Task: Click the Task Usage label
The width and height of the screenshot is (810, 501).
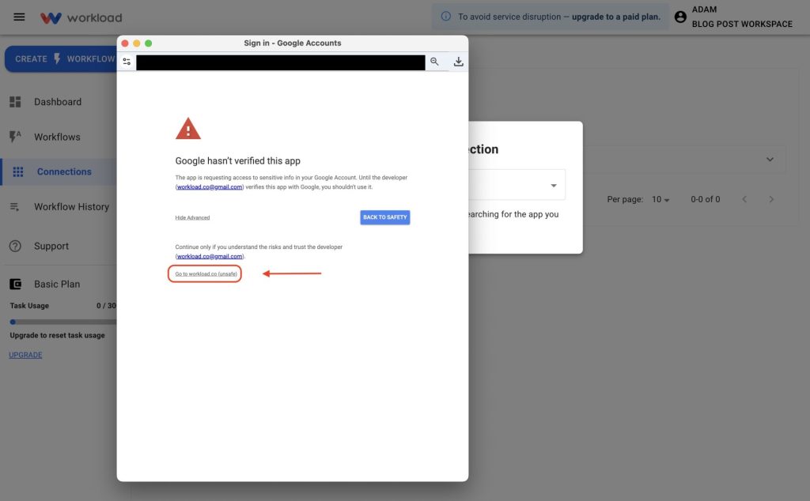Action: coord(29,306)
